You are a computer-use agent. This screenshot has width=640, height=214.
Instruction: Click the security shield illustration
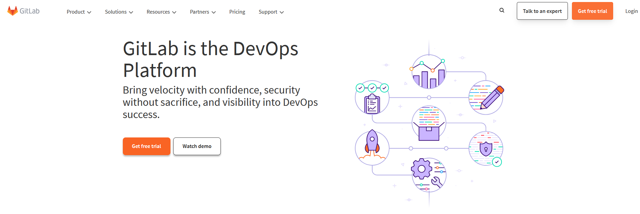point(486,149)
